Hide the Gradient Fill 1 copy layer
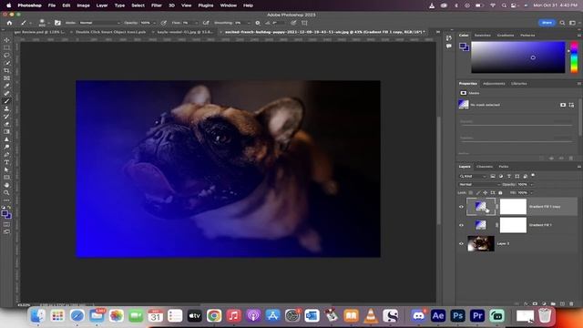583x328 pixels. click(462, 207)
